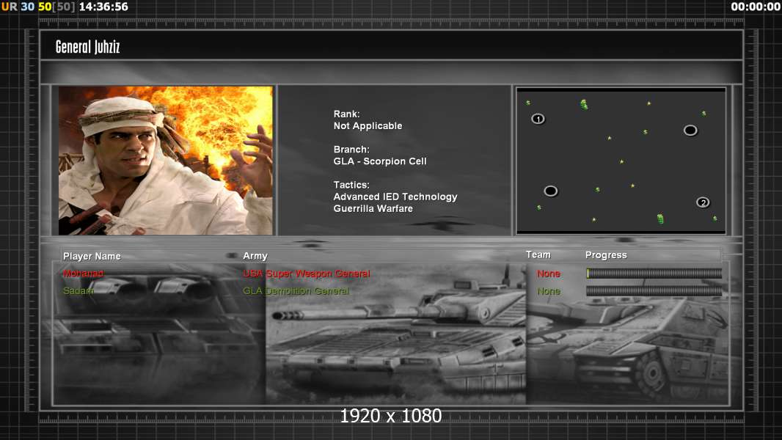Click the star marker at the minimap center
The height and width of the screenshot is (440, 782).
[621, 161]
